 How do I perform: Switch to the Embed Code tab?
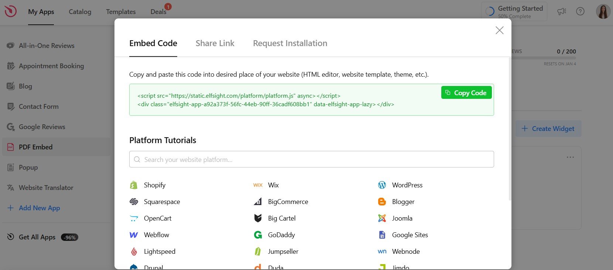coord(153,43)
